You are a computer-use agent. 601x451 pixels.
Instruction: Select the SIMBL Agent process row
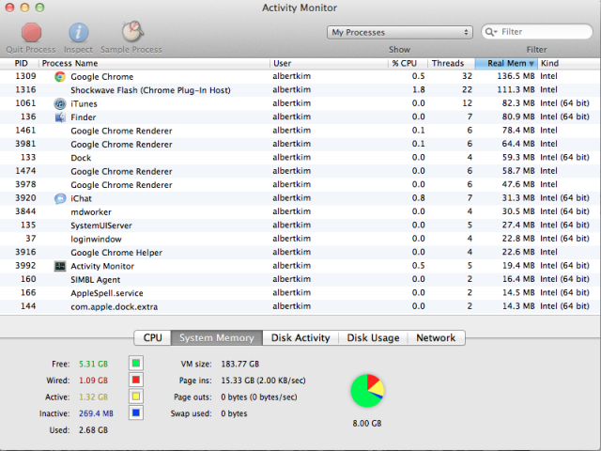(300, 280)
